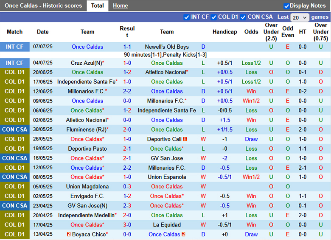Click Win1/2 odds on Union Espanola row

(x=251, y=177)
